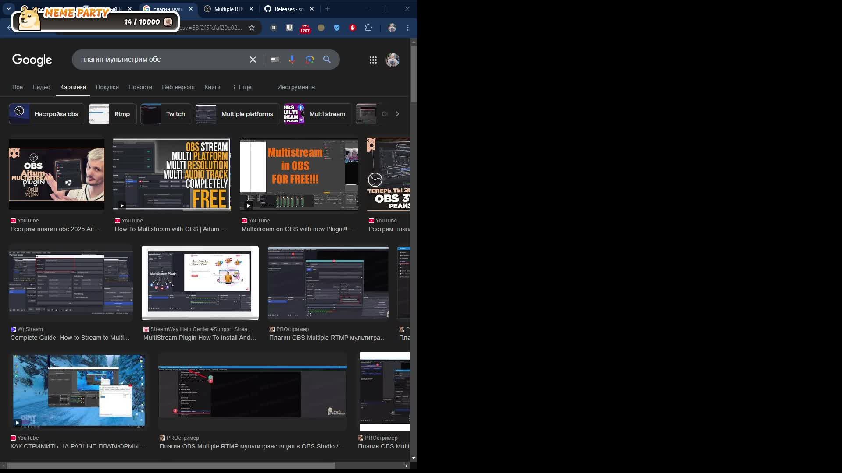842x473 pixels.
Task: Switch to the Новости tab
Action: pyautogui.click(x=140, y=87)
